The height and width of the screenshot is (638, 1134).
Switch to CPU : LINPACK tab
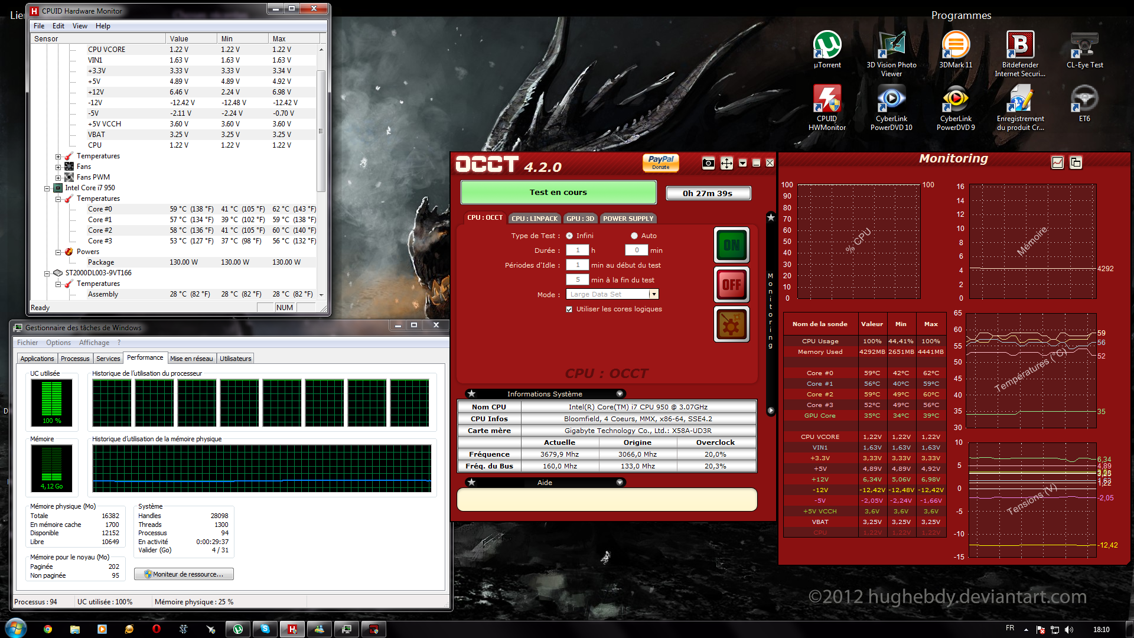(534, 219)
